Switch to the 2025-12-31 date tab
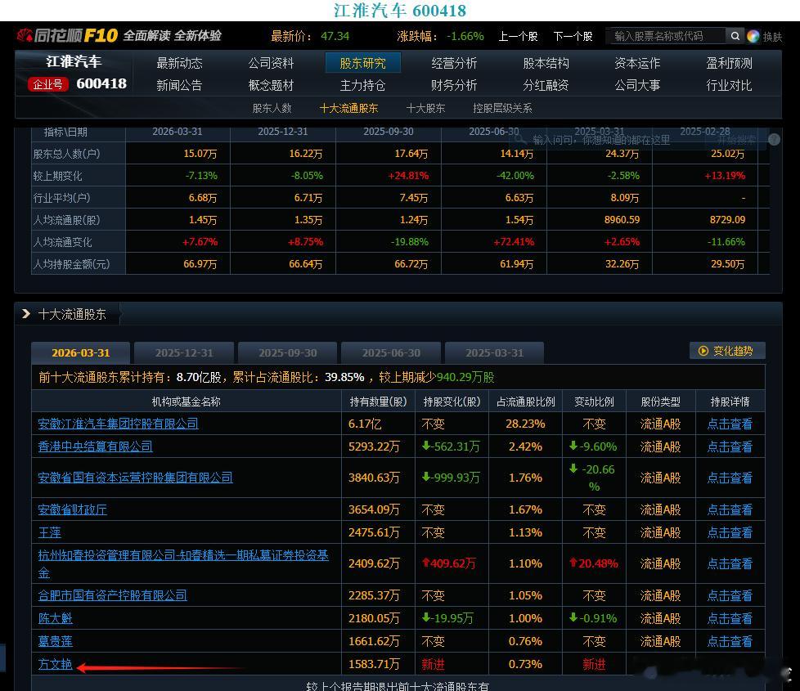Screen dimensions: 800x691 (x=184, y=353)
